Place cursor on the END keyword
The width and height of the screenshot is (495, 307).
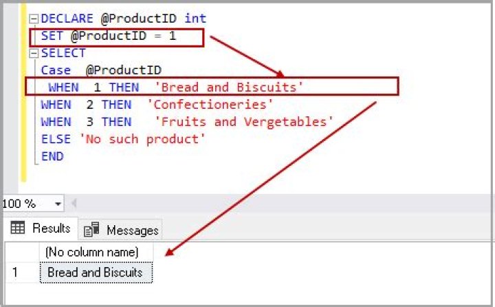(52, 156)
